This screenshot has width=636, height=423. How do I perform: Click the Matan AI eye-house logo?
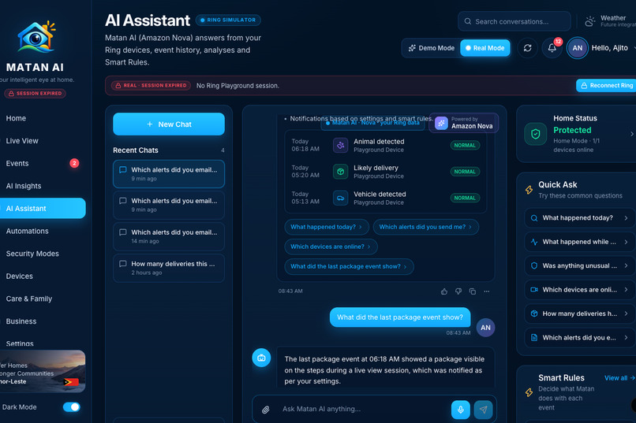tap(36, 37)
